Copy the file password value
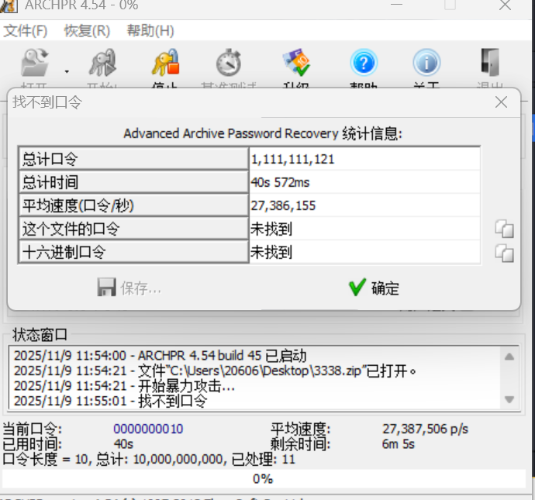This screenshot has height=500, width=535. click(504, 229)
